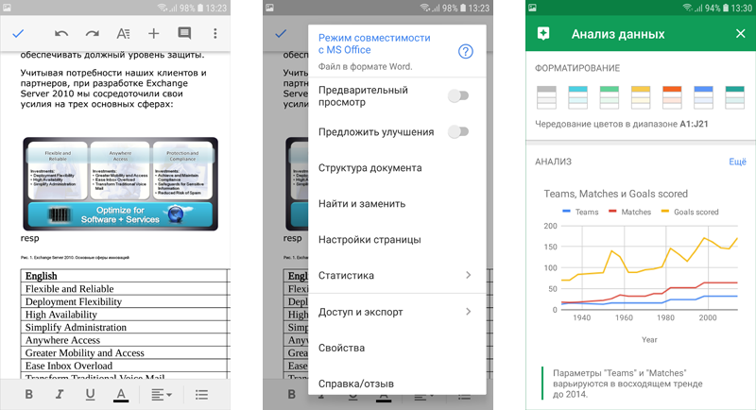
Task: Change text color in first document toolbar
Action: tap(121, 395)
